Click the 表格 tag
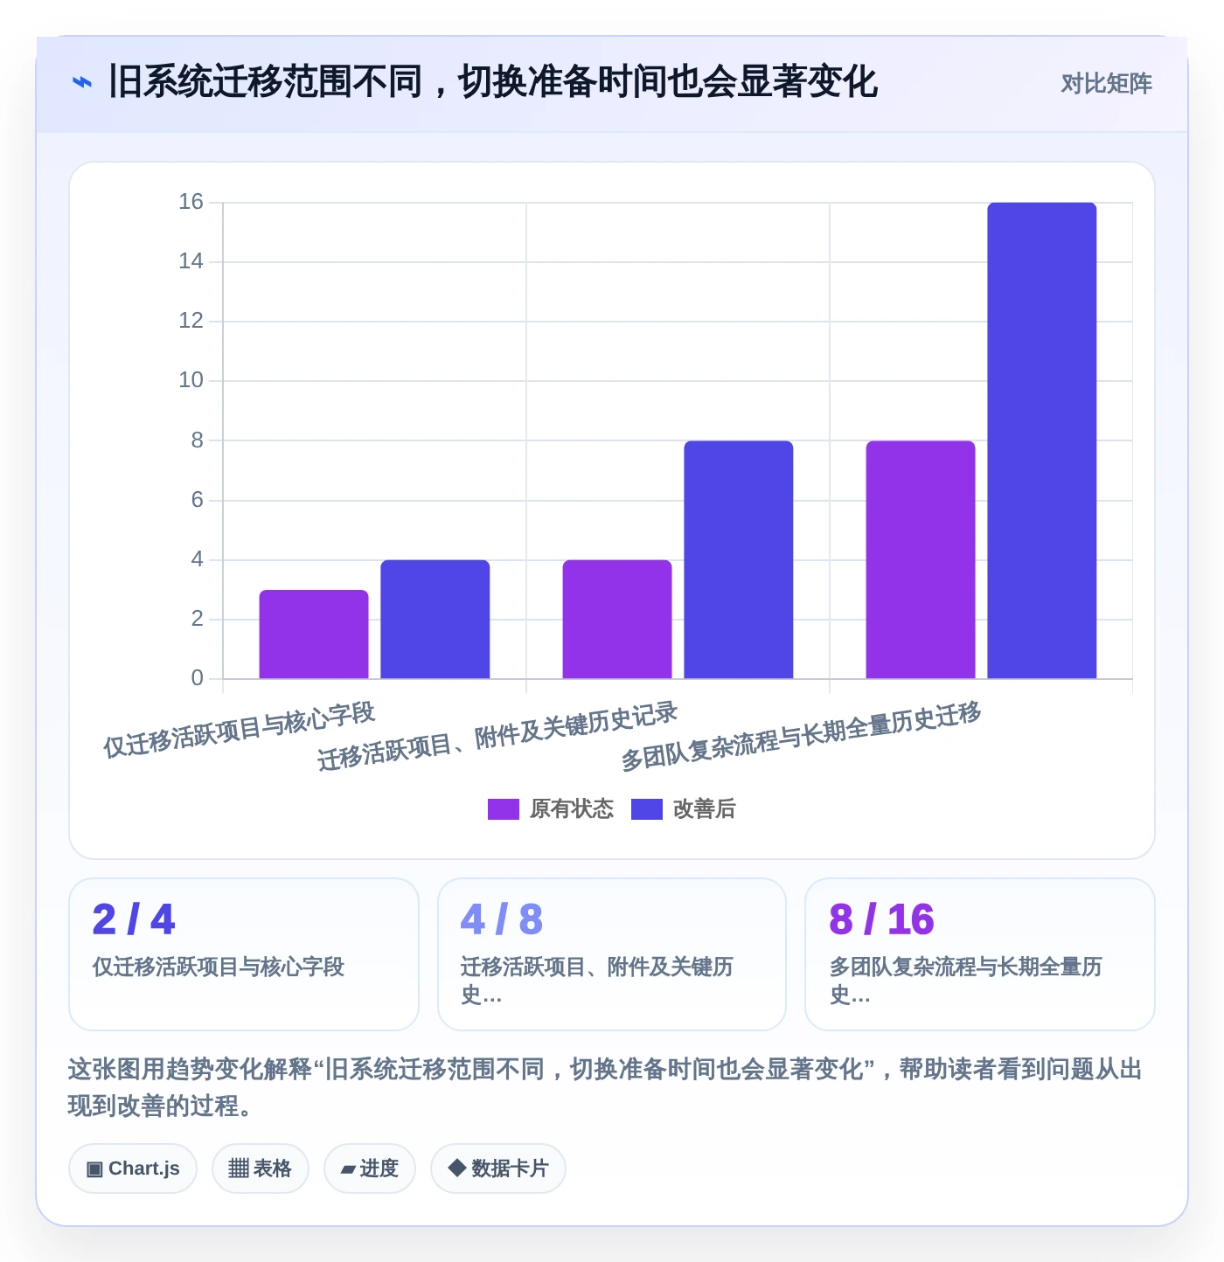Screen dimensions: 1224x1262 click(x=261, y=1168)
